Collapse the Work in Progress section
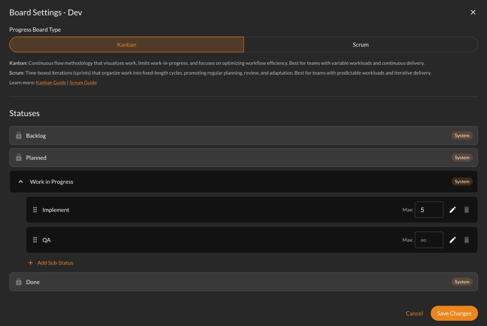The width and height of the screenshot is (487, 326). 20,181
